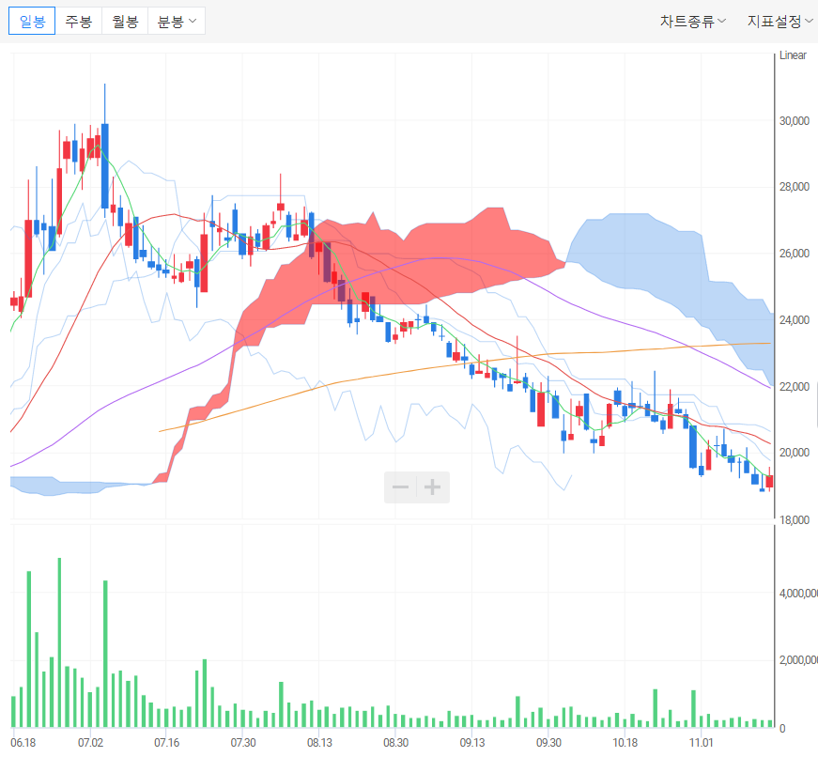Click the 11.01 date axis label
The height and width of the screenshot is (757, 818).
702,742
